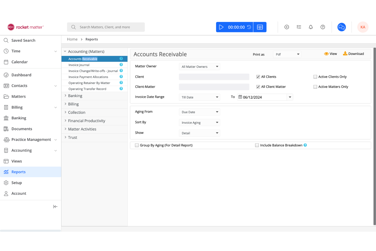Open the Documents section

(x=22, y=129)
